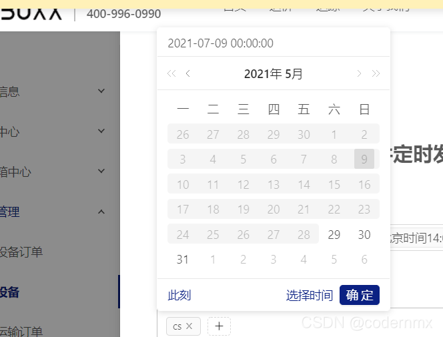The width and height of the screenshot is (443, 337).
Task: Open the bold 设备 sidebar item
Action: [x=9, y=292]
